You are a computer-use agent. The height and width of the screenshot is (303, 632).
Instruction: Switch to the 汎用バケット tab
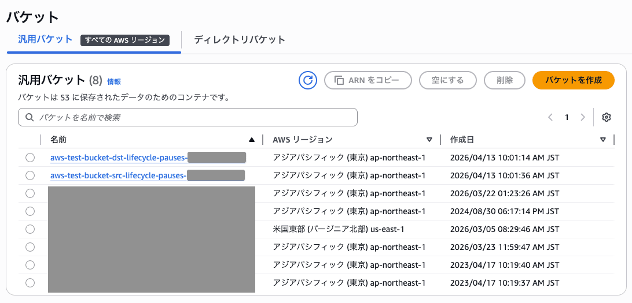tap(45, 39)
